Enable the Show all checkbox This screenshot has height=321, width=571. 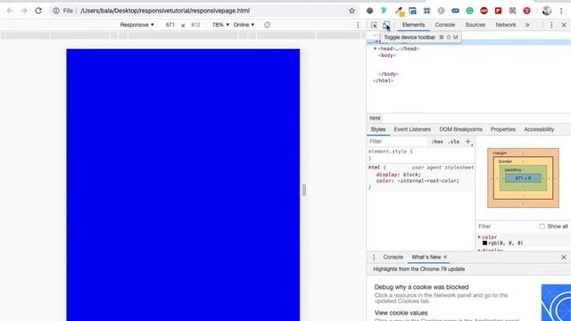(542, 226)
